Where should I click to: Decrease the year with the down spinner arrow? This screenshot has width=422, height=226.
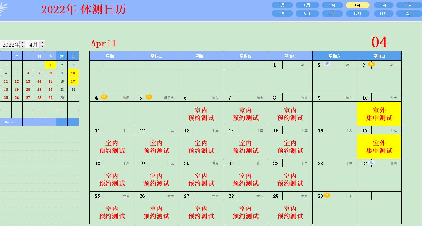(x=22, y=46)
